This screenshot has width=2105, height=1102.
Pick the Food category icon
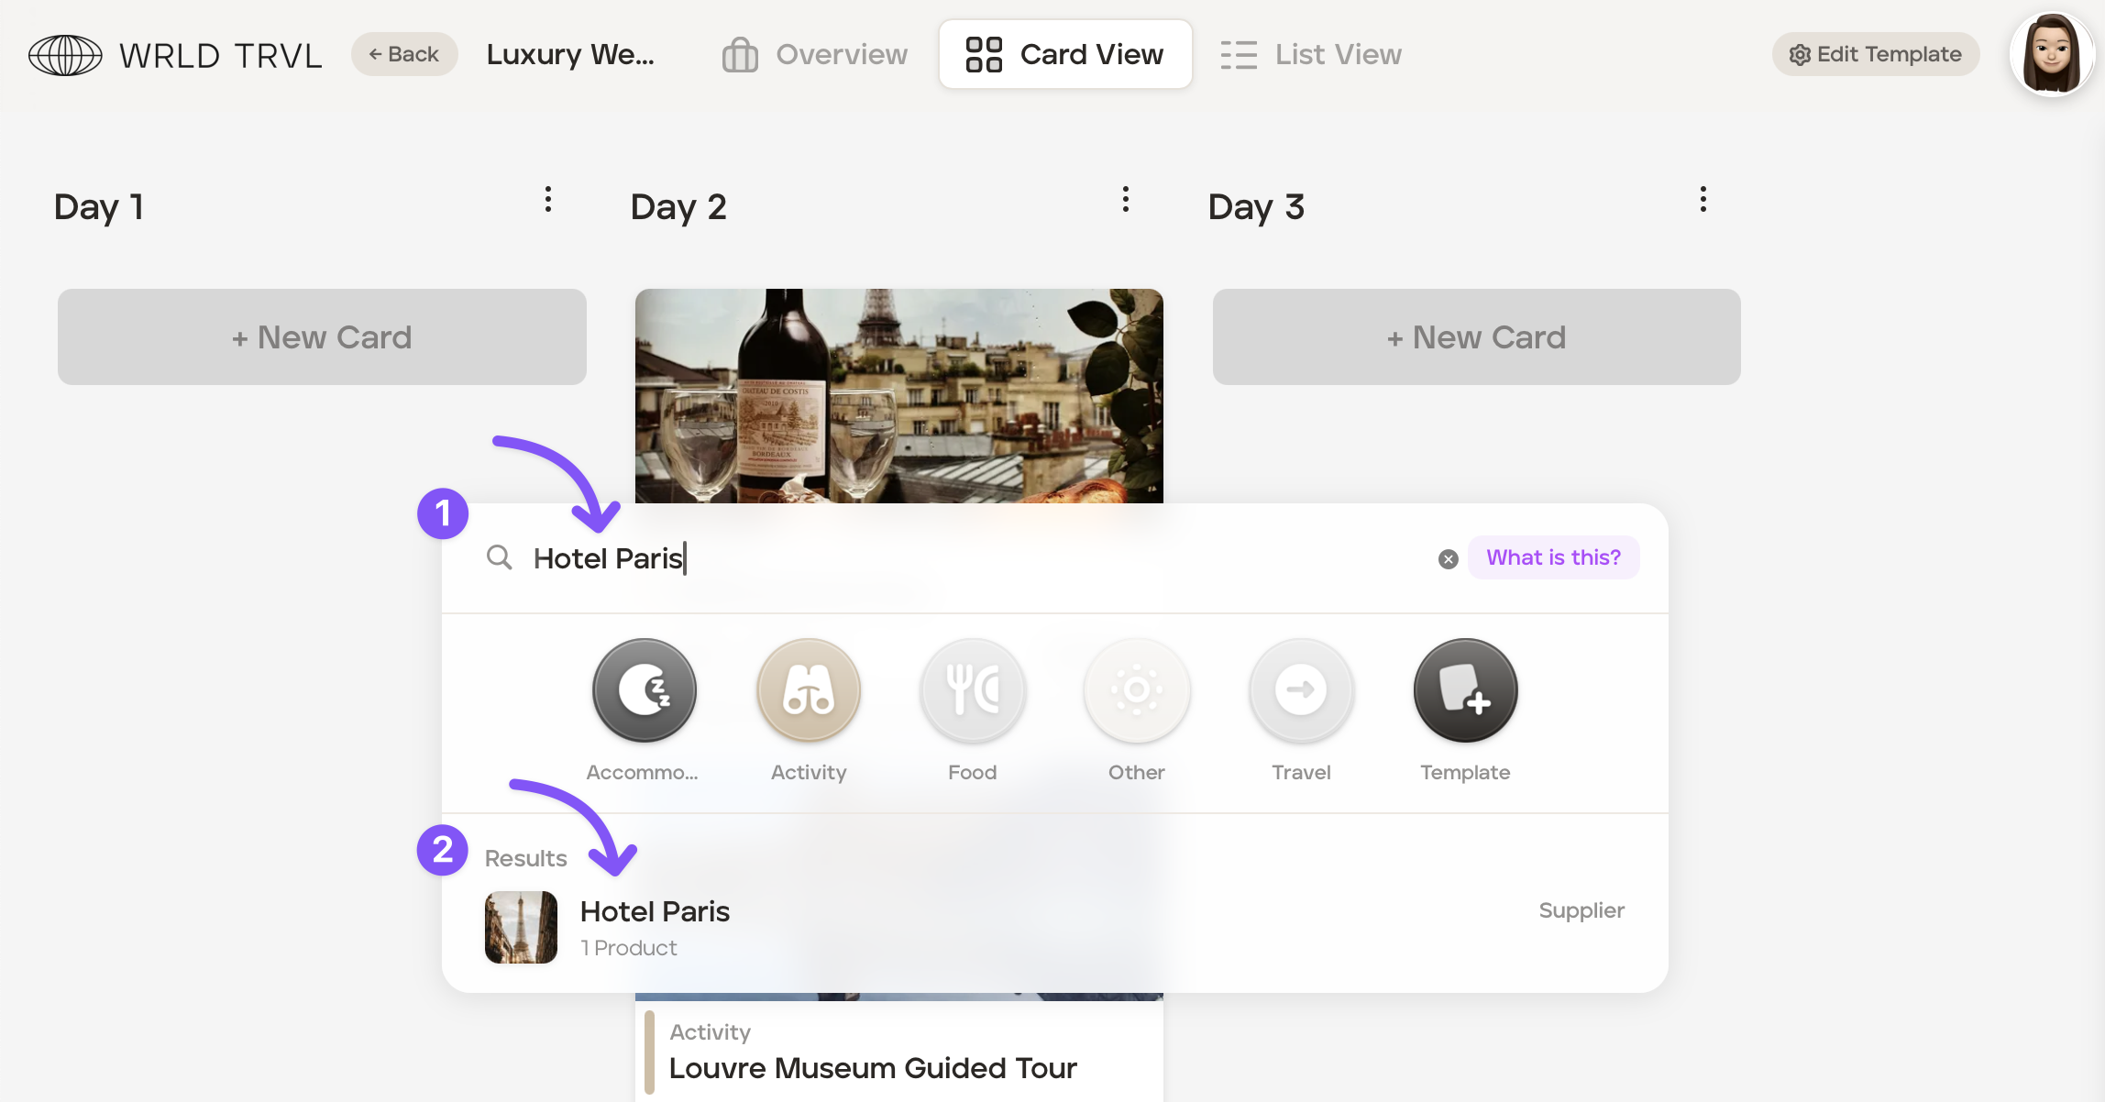pos(973,690)
